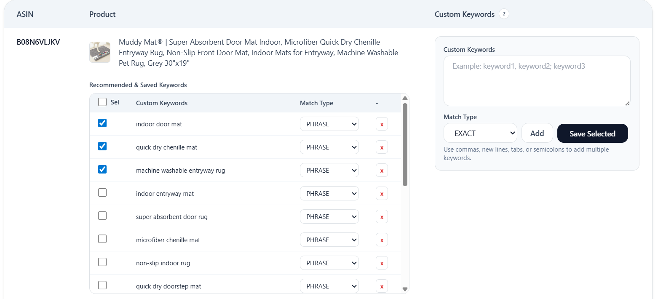Remove 'machine washable entryway rug' with its x button
The height and width of the screenshot is (299, 658).
[382, 171]
